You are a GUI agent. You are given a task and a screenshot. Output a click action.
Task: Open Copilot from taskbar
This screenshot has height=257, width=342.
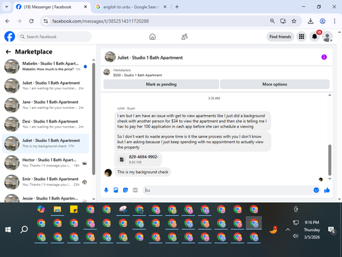41,209
